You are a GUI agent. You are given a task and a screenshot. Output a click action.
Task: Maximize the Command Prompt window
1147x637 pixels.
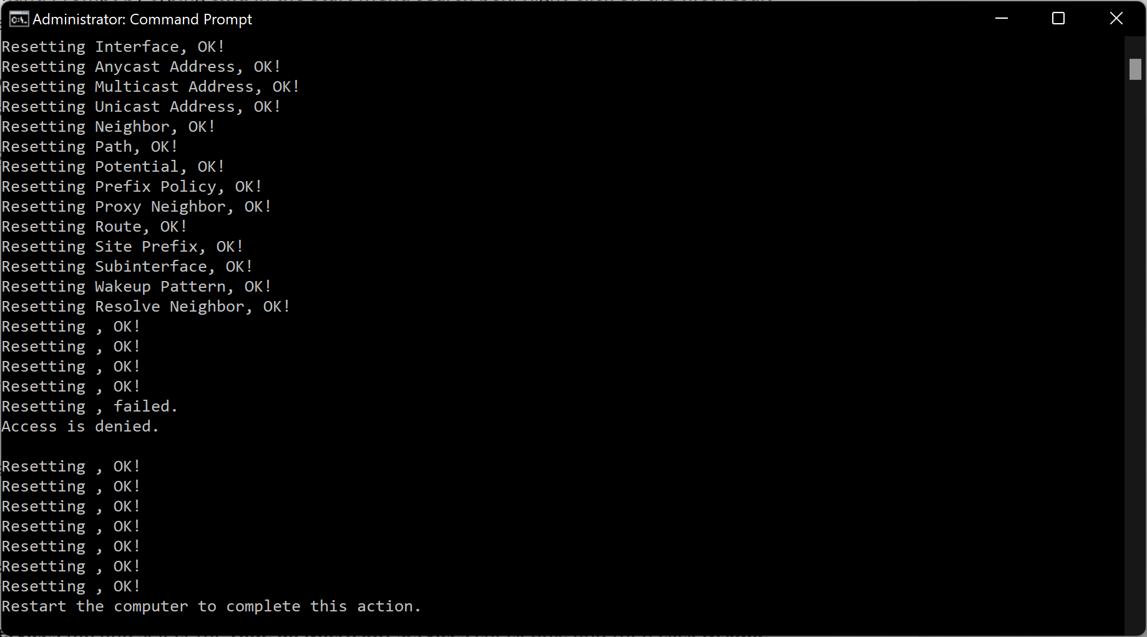coord(1058,19)
